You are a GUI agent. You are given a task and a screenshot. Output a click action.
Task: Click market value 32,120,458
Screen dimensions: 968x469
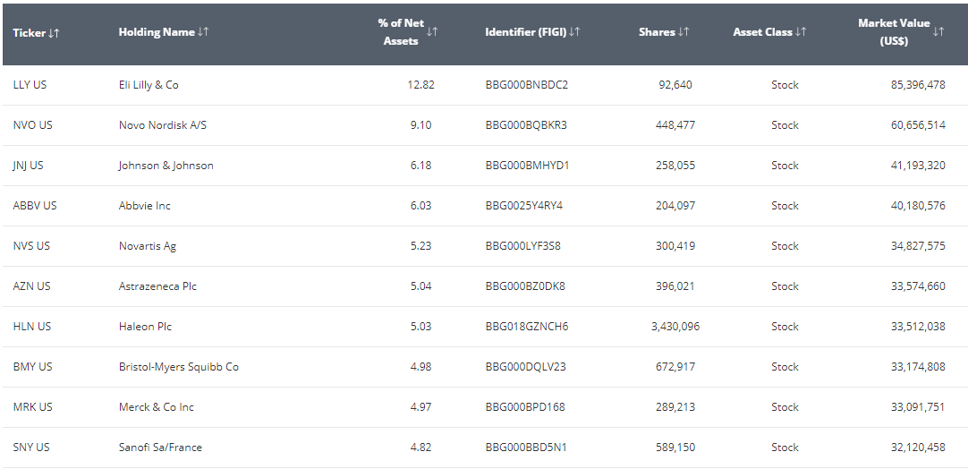click(x=918, y=447)
